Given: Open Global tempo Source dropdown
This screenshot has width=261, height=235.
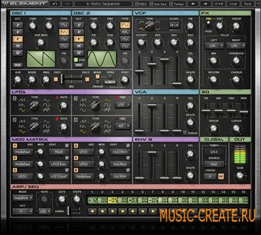Looking at the screenshot, I should point(214,164).
